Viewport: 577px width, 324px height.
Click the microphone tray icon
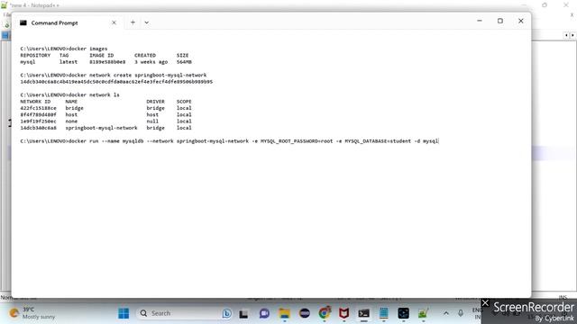pyautogui.click(x=461, y=313)
